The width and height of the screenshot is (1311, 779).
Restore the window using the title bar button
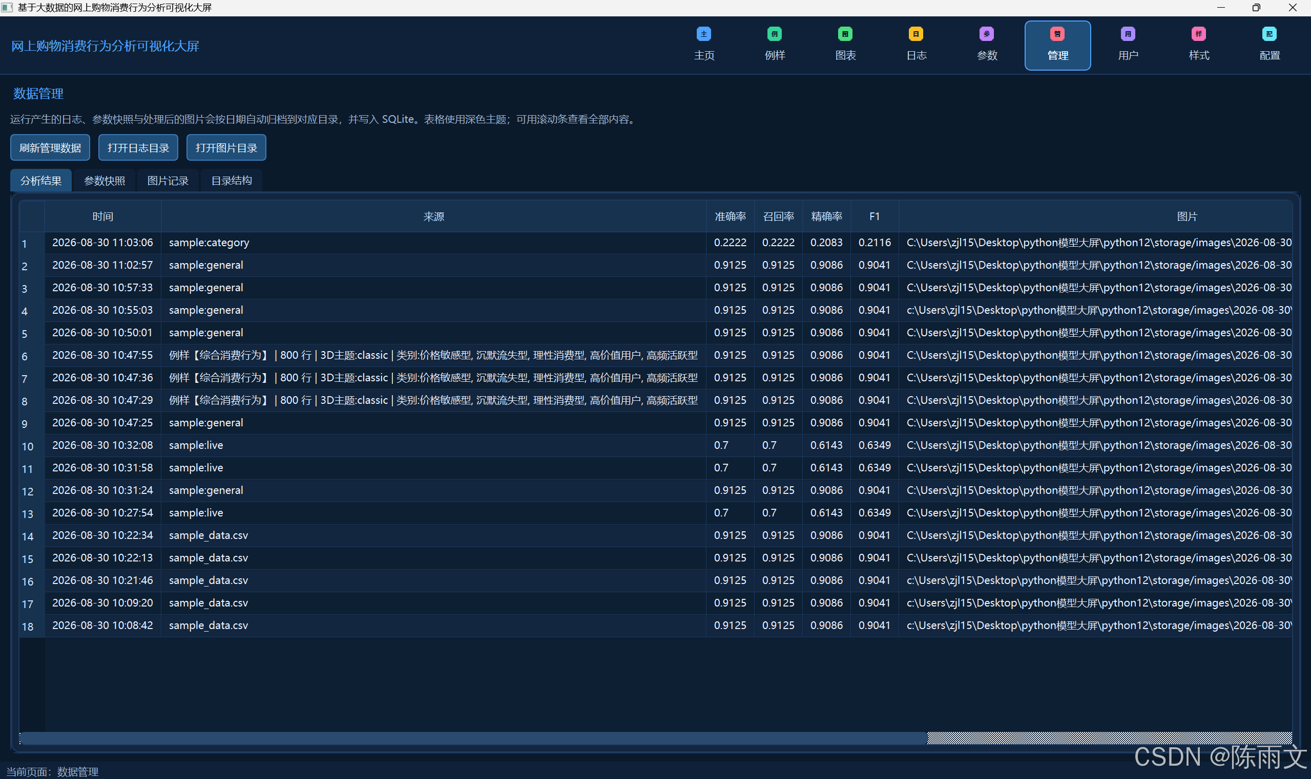pyautogui.click(x=1256, y=7)
